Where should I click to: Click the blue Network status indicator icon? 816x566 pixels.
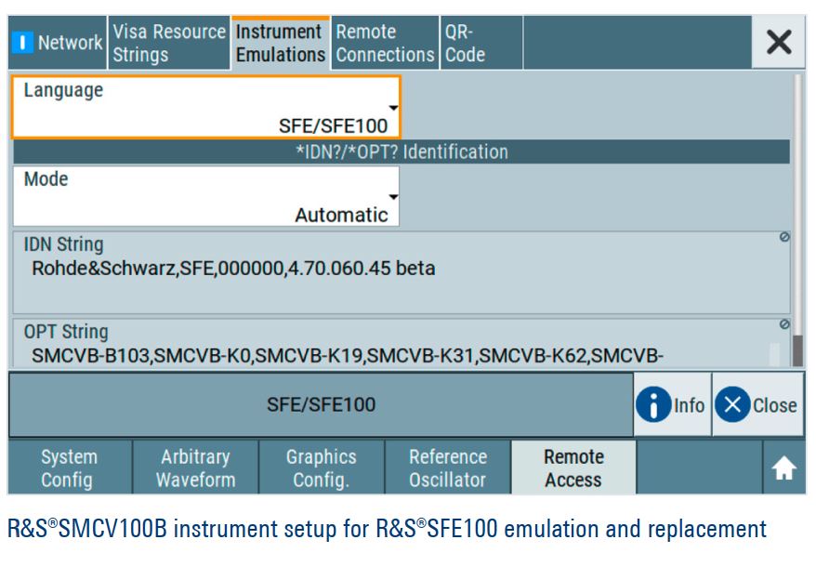[x=22, y=42]
